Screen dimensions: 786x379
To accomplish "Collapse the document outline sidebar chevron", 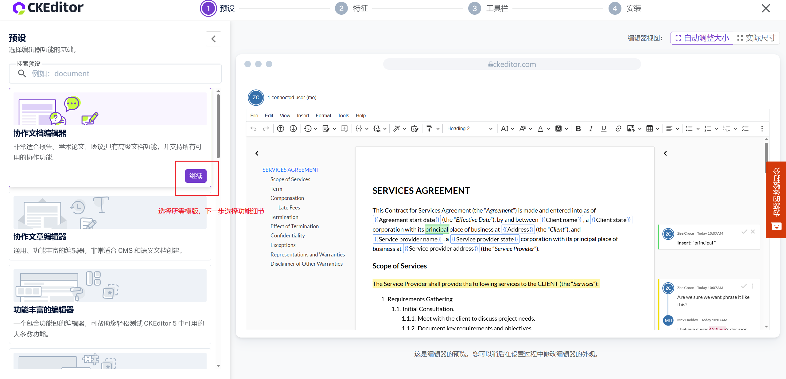I will coord(257,153).
